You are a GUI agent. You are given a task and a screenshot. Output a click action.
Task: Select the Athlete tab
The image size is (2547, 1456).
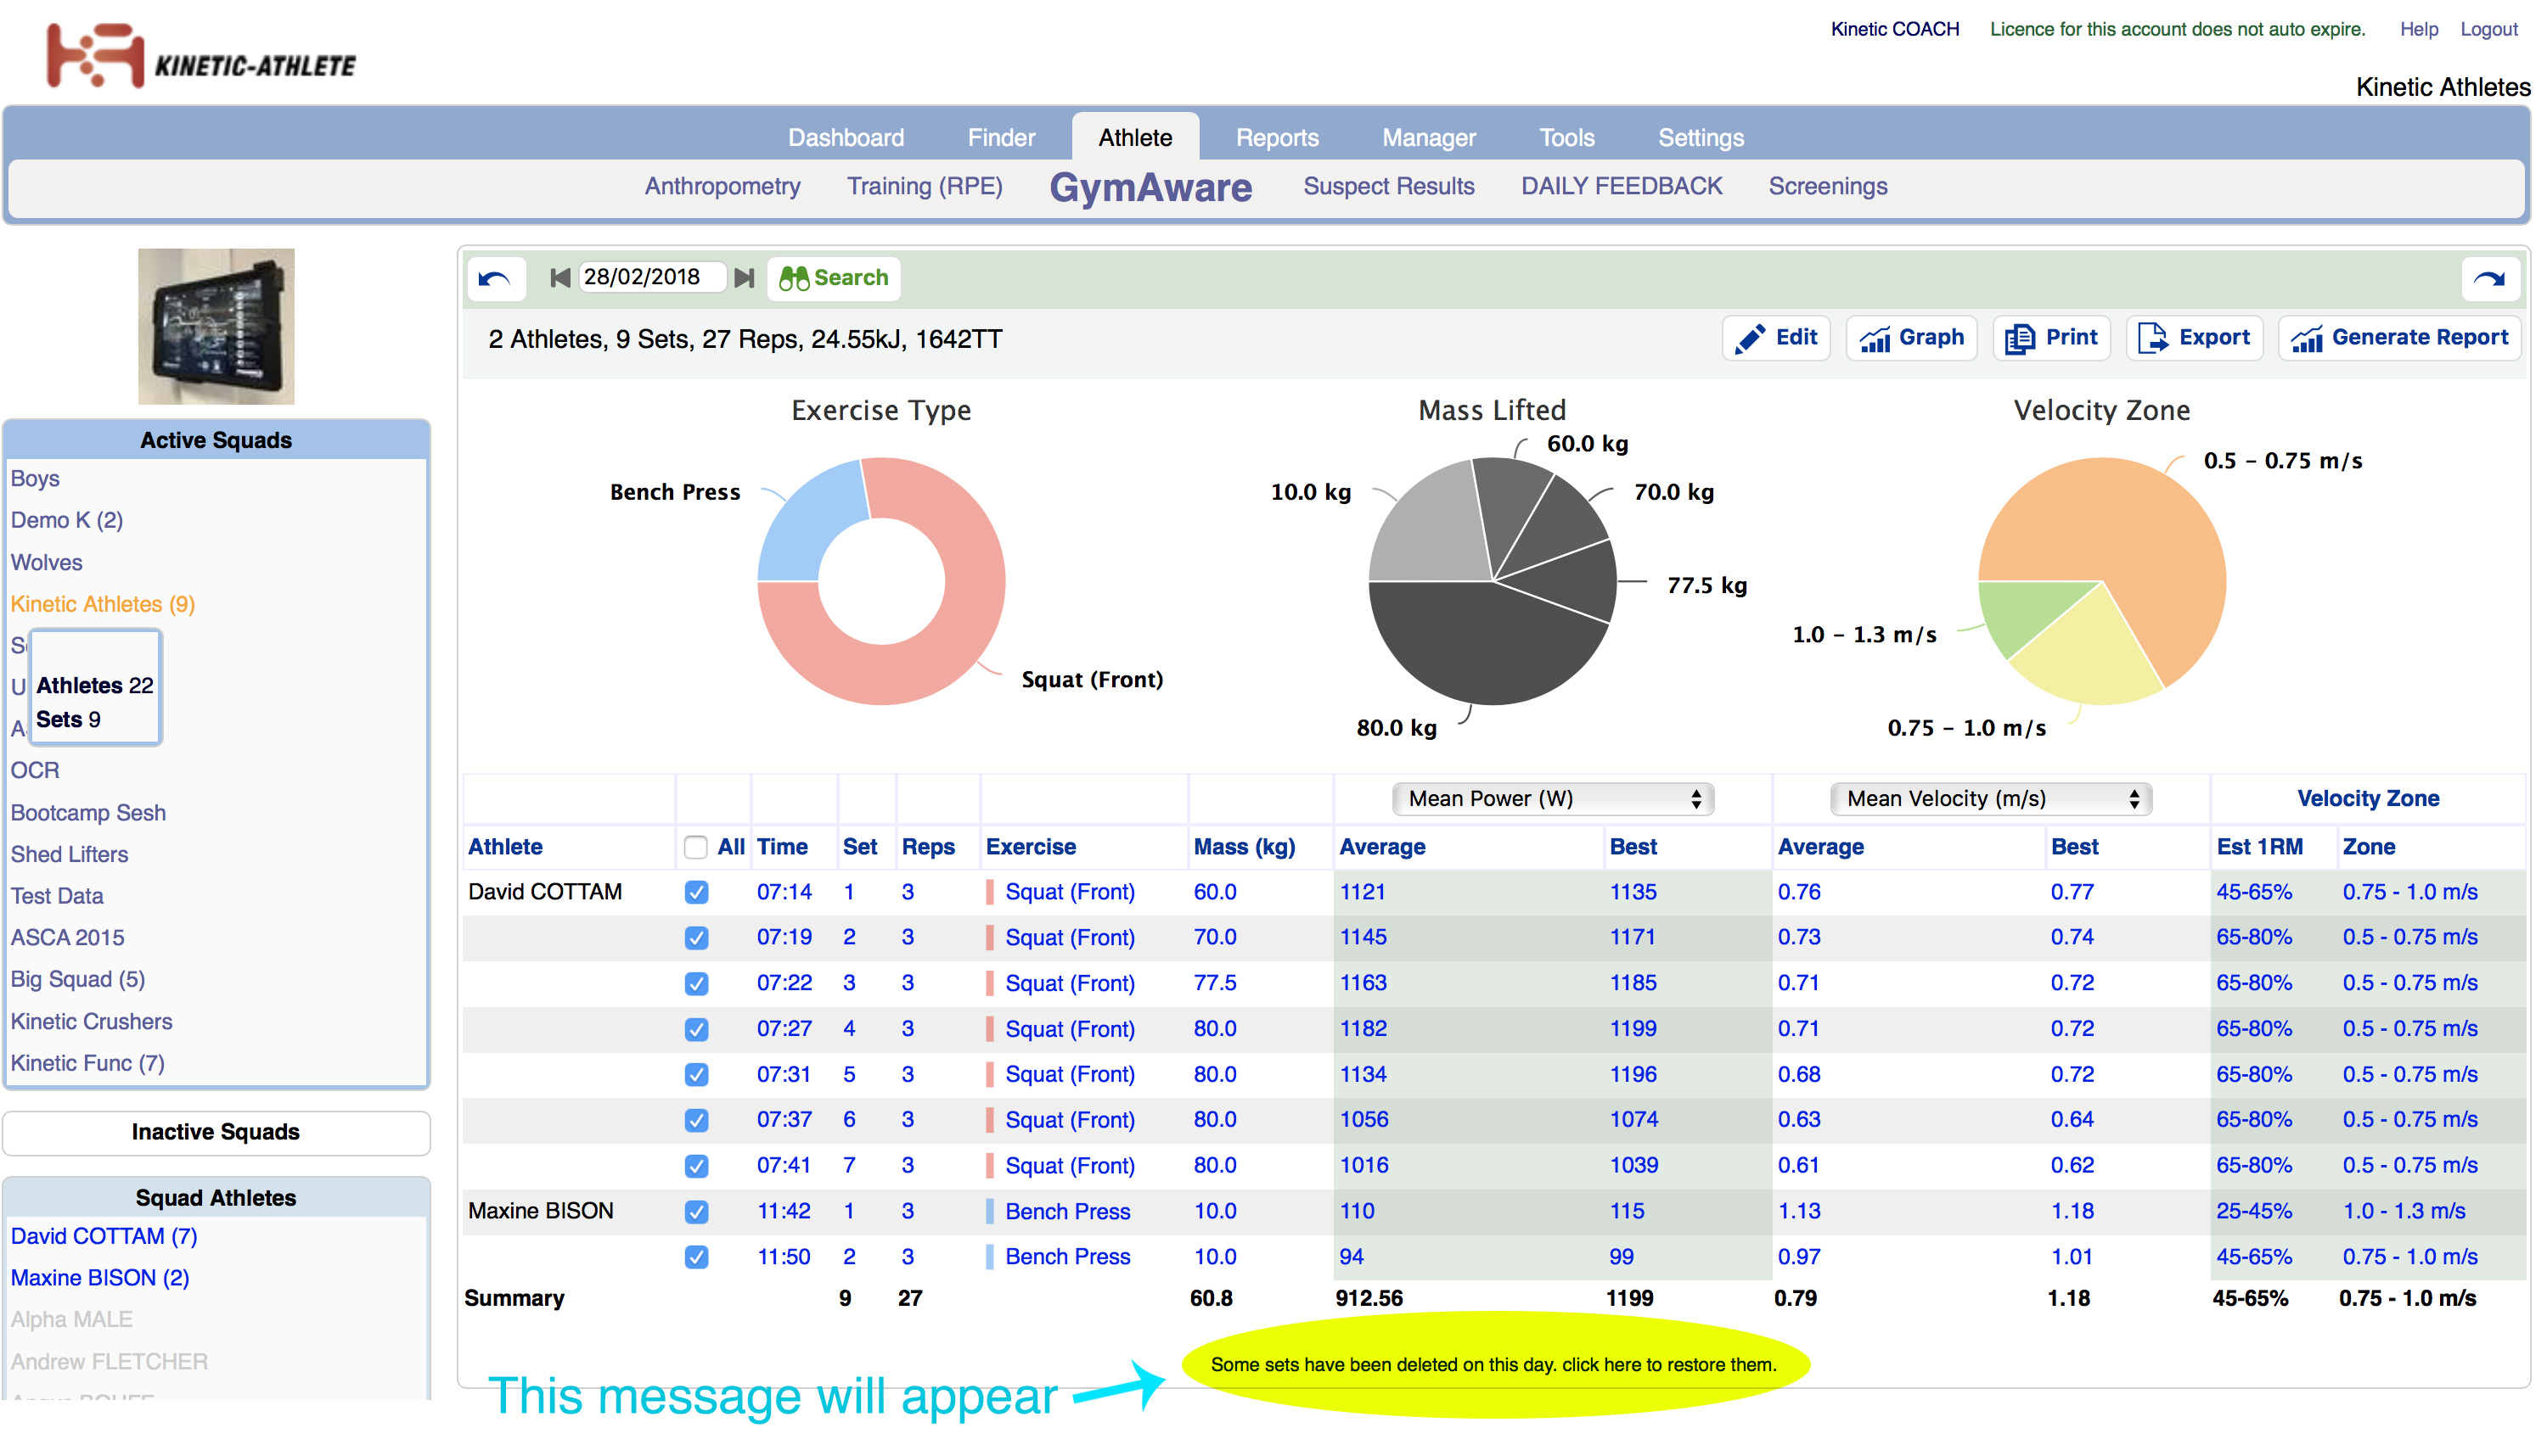(1134, 138)
